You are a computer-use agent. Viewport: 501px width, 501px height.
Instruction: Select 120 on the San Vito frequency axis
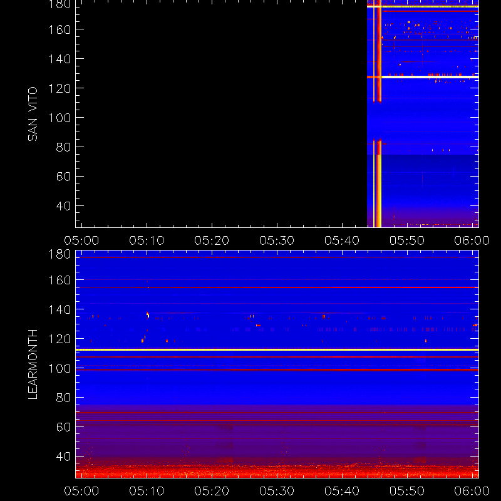(59, 88)
